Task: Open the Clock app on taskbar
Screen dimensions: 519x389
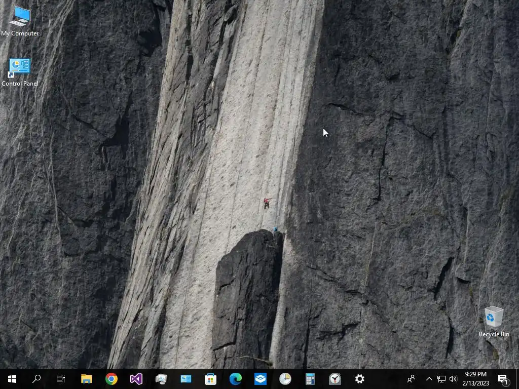Action: click(335, 379)
